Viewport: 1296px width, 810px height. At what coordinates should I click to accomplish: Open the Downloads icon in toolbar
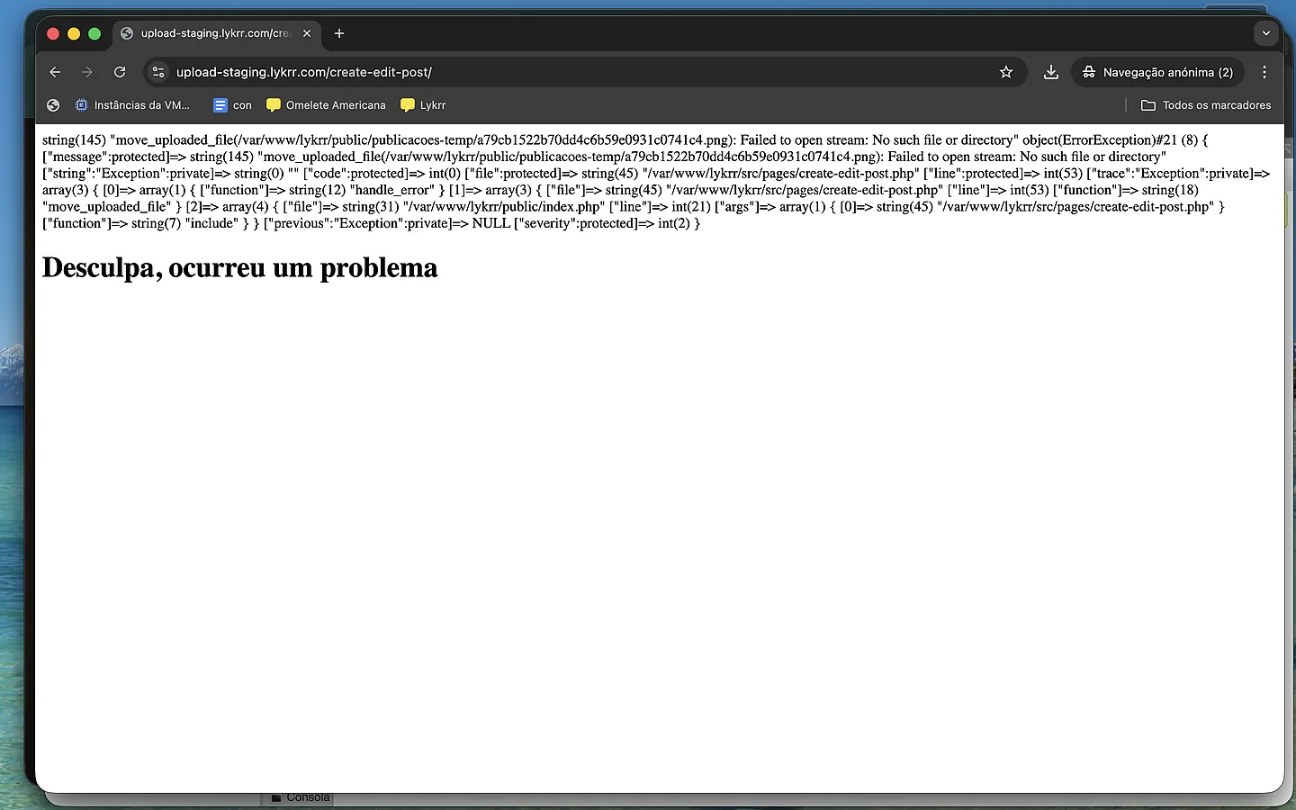[x=1050, y=72]
